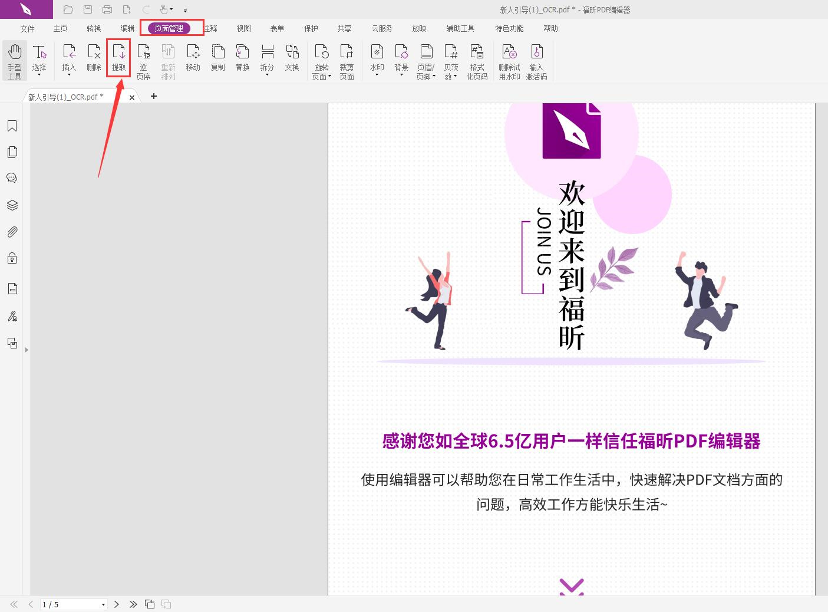Open the 裁剪页面 (Crop pages) tool
Viewport: 828px width, 612px height.
[x=347, y=59]
